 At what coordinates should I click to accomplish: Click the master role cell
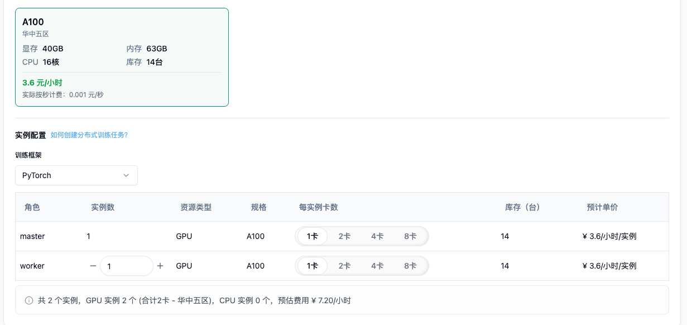pyautogui.click(x=32, y=236)
